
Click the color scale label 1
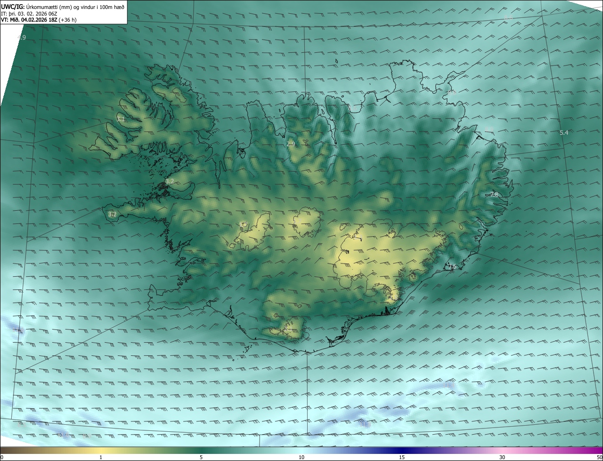[101, 457]
